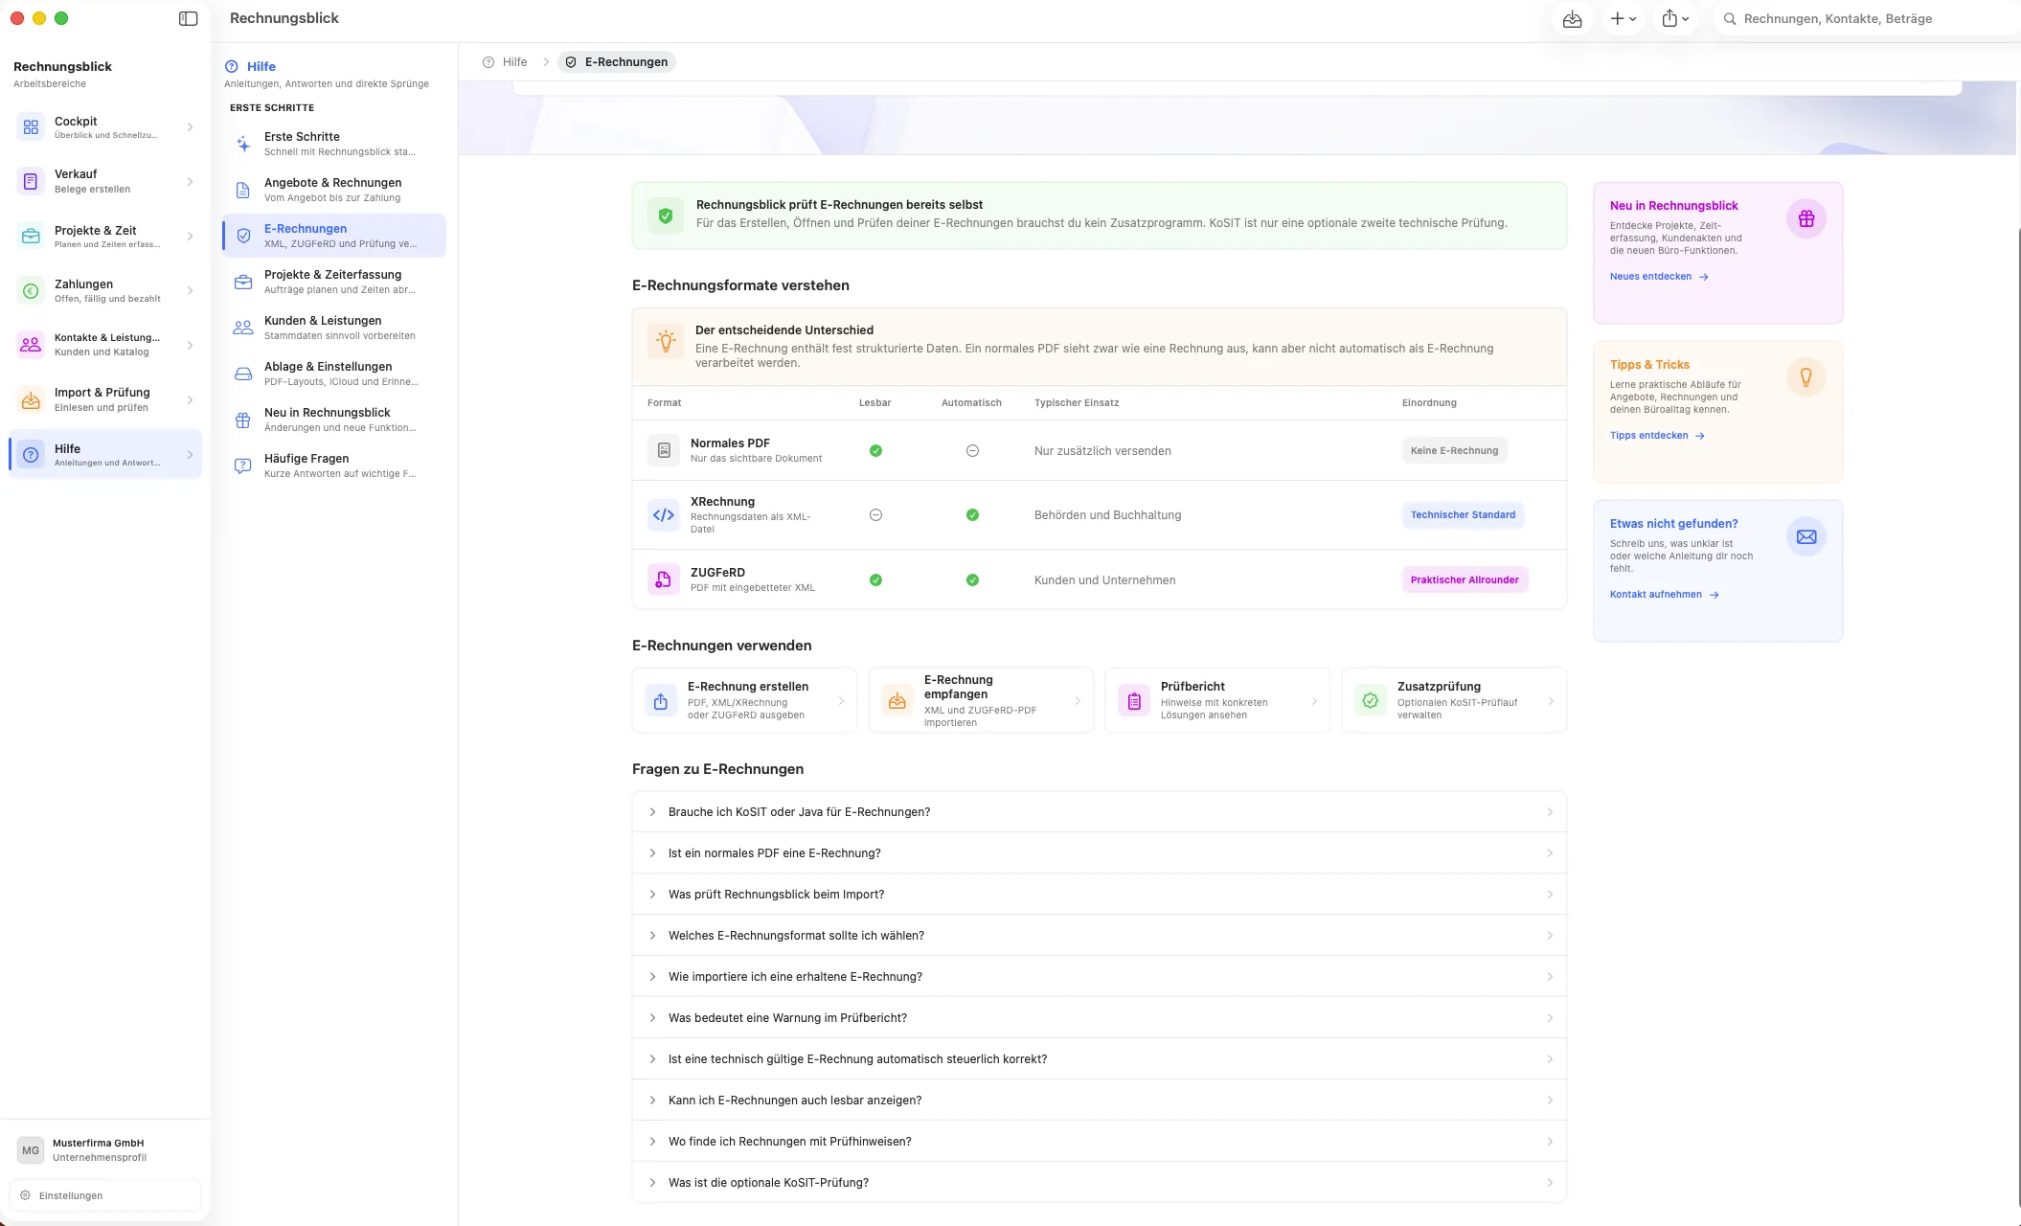Click Häufige Fragen speech bubble icon

coord(243,465)
